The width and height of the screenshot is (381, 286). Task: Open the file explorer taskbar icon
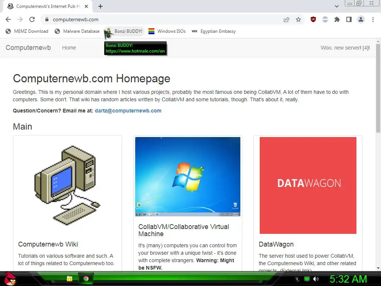pos(70,279)
